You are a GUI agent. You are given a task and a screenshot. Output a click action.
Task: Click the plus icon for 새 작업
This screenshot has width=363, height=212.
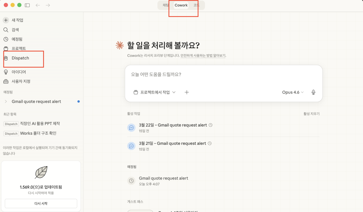(x=6, y=20)
